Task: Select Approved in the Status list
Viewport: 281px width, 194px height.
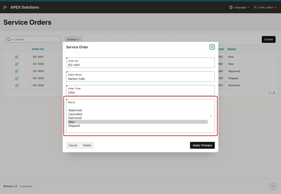Action: pos(138,110)
